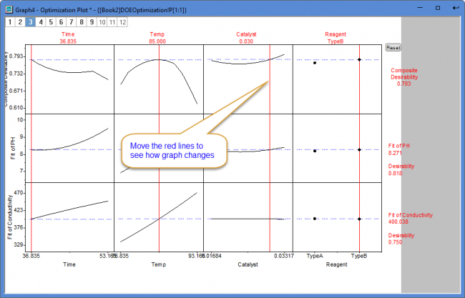Image resolution: width=465 pixels, height=298 pixels.
Task: Click the red Catalyst vertical line
Action: click(270, 148)
